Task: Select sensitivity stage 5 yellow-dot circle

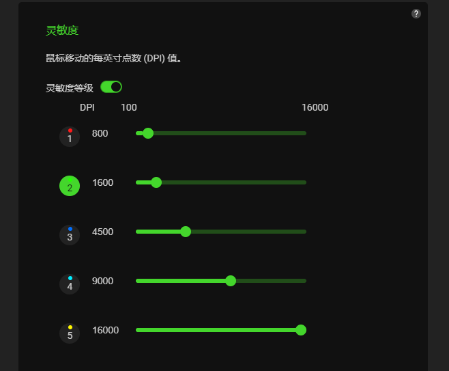Action: [70, 333]
